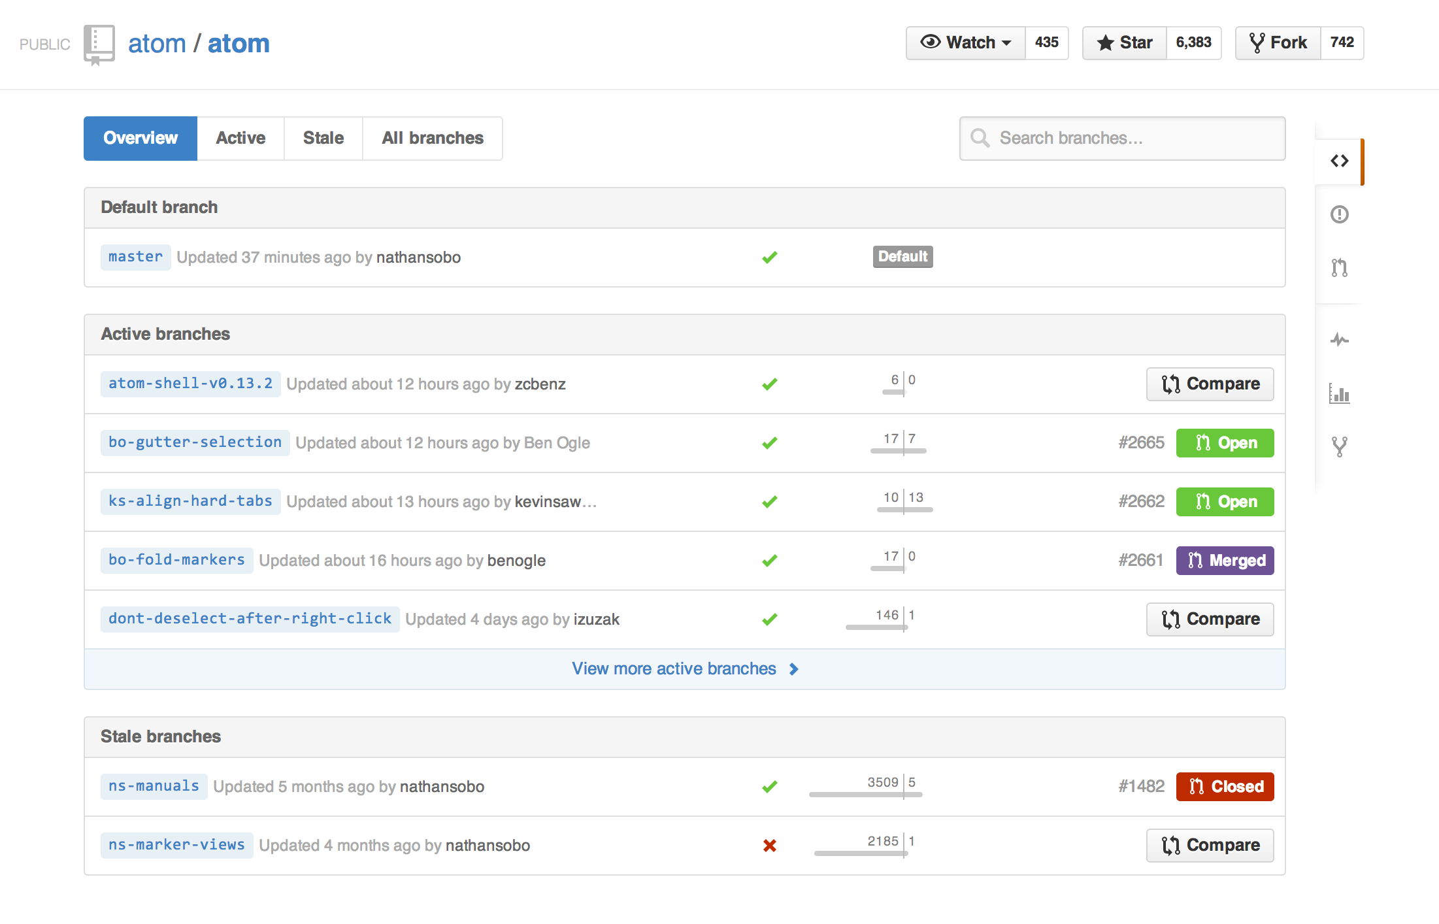Switch to the All branches tab
Image resolution: width=1439 pixels, height=924 pixels.
433,139
